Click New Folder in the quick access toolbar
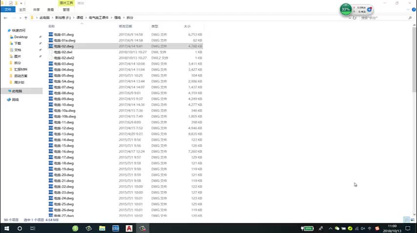 16,3
